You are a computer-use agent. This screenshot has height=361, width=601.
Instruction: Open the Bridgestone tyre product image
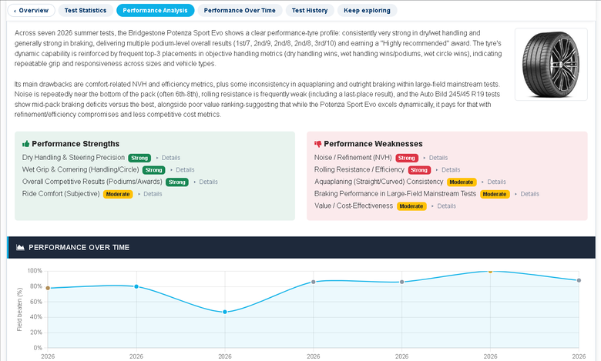click(x=551, y=65)
